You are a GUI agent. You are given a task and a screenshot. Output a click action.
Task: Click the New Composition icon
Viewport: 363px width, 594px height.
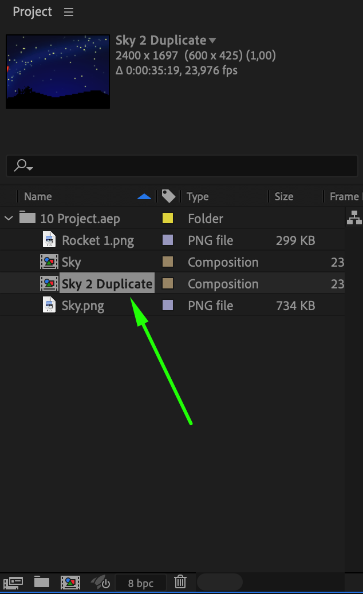click(x=70, y=583)
